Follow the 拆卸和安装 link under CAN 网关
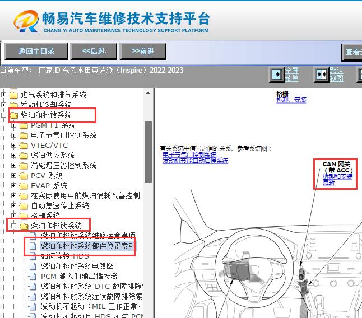Screen dimensions: 362x318 [x=337, y=176]
